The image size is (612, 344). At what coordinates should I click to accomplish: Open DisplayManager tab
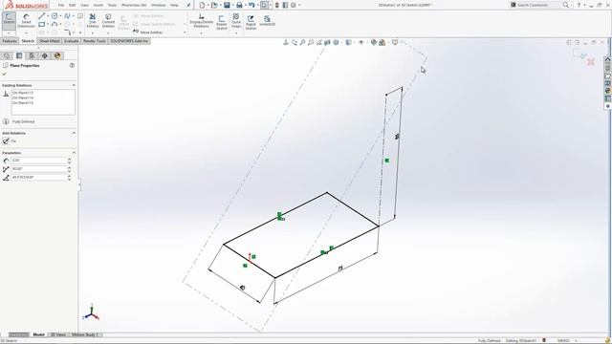pos(57,55)
